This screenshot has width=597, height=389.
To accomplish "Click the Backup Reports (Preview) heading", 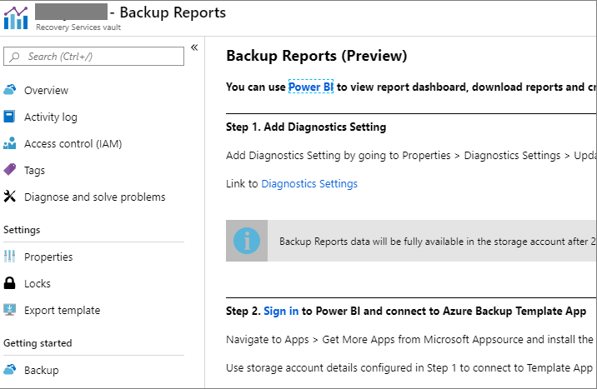I will pyautogui.click(x=316, y=56).
